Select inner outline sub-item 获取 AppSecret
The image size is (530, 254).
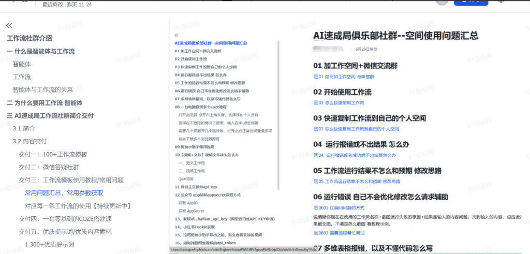[x=192, y=211]
